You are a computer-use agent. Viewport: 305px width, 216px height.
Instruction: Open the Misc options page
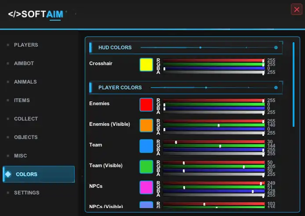pyautogui.click(x=20, y=156)
